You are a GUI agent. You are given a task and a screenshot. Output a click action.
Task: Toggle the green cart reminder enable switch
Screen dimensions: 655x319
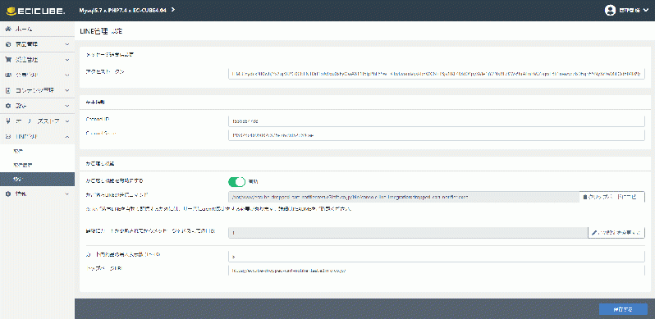236,181
